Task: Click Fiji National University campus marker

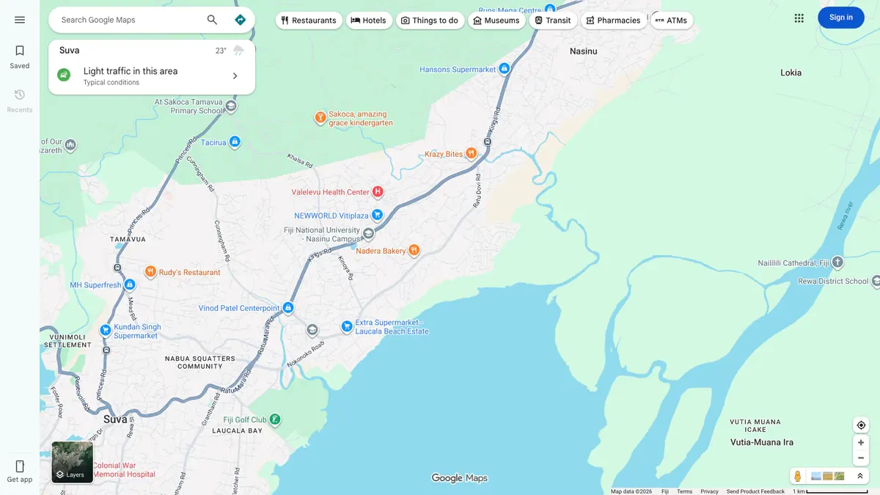Action: pyautogui.click(x=368, y=234)
